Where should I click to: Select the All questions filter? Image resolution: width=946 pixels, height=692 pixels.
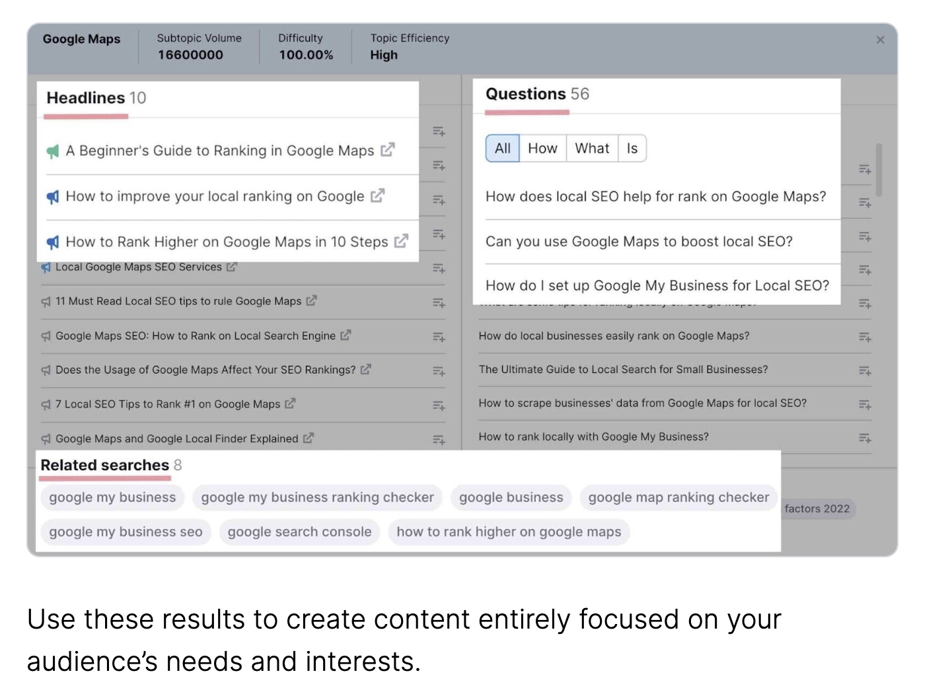tap(502, 148)
